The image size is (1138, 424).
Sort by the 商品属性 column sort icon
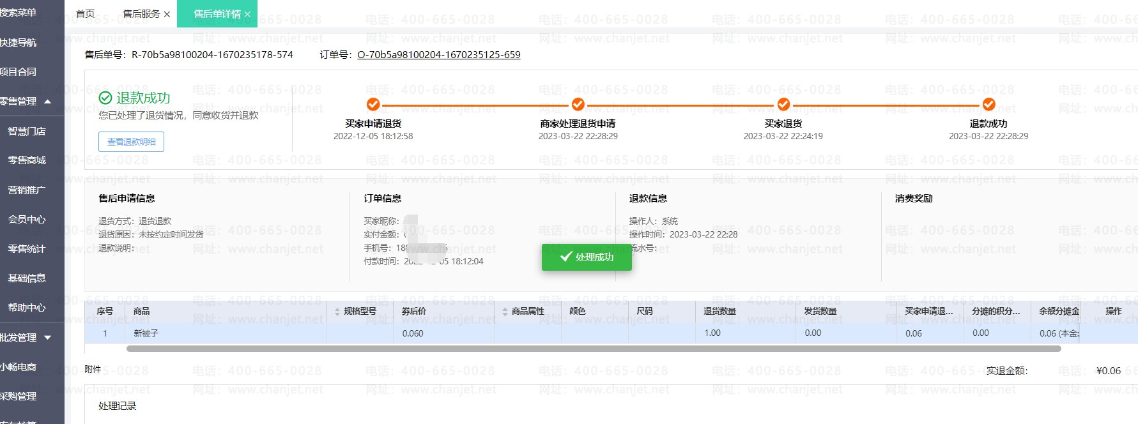click(x=505, y=312)
